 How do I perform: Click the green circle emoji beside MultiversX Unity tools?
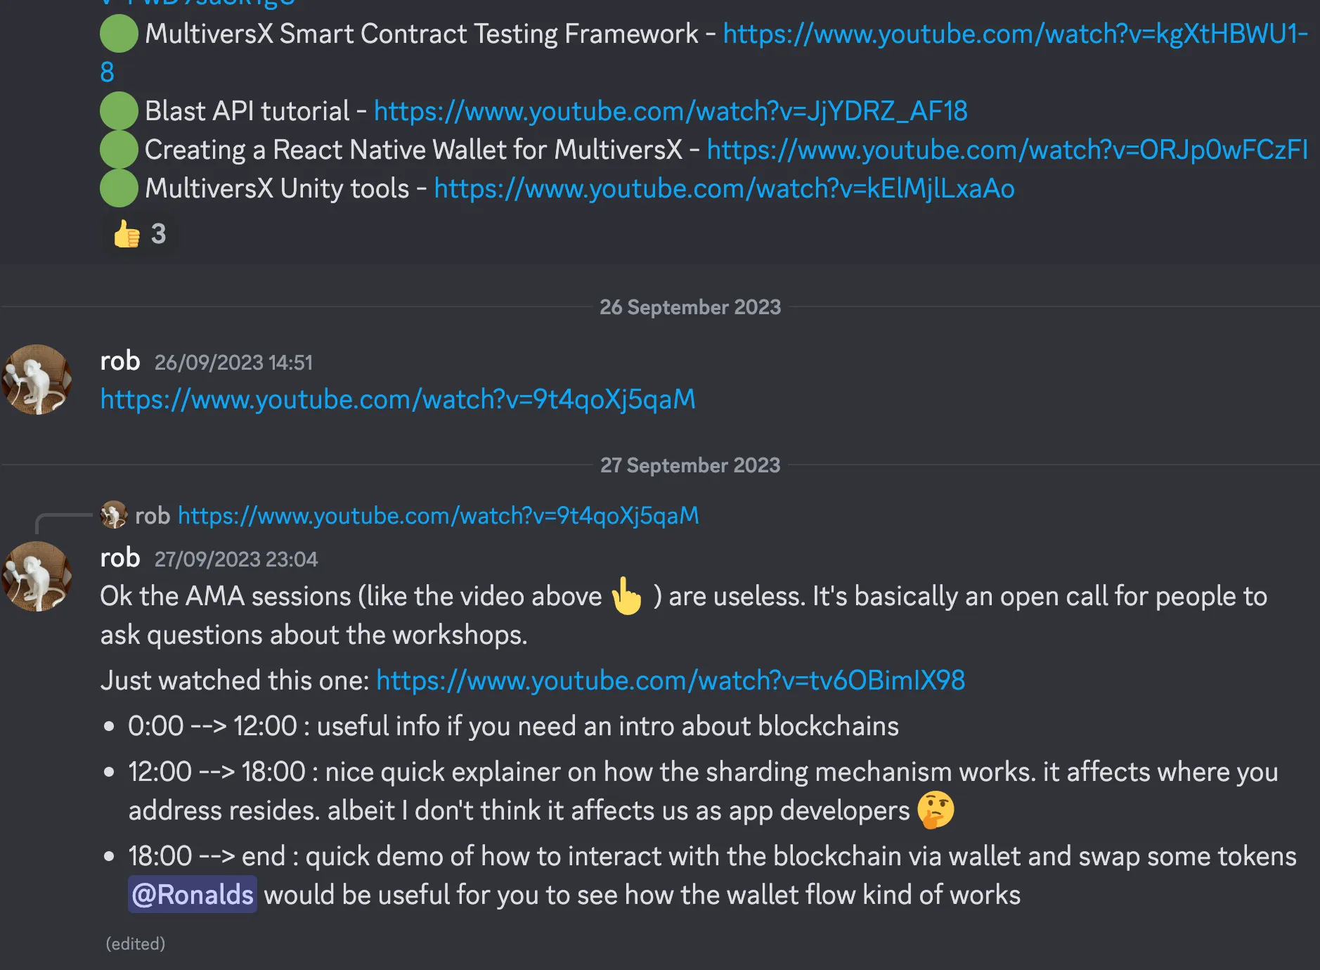119,188
